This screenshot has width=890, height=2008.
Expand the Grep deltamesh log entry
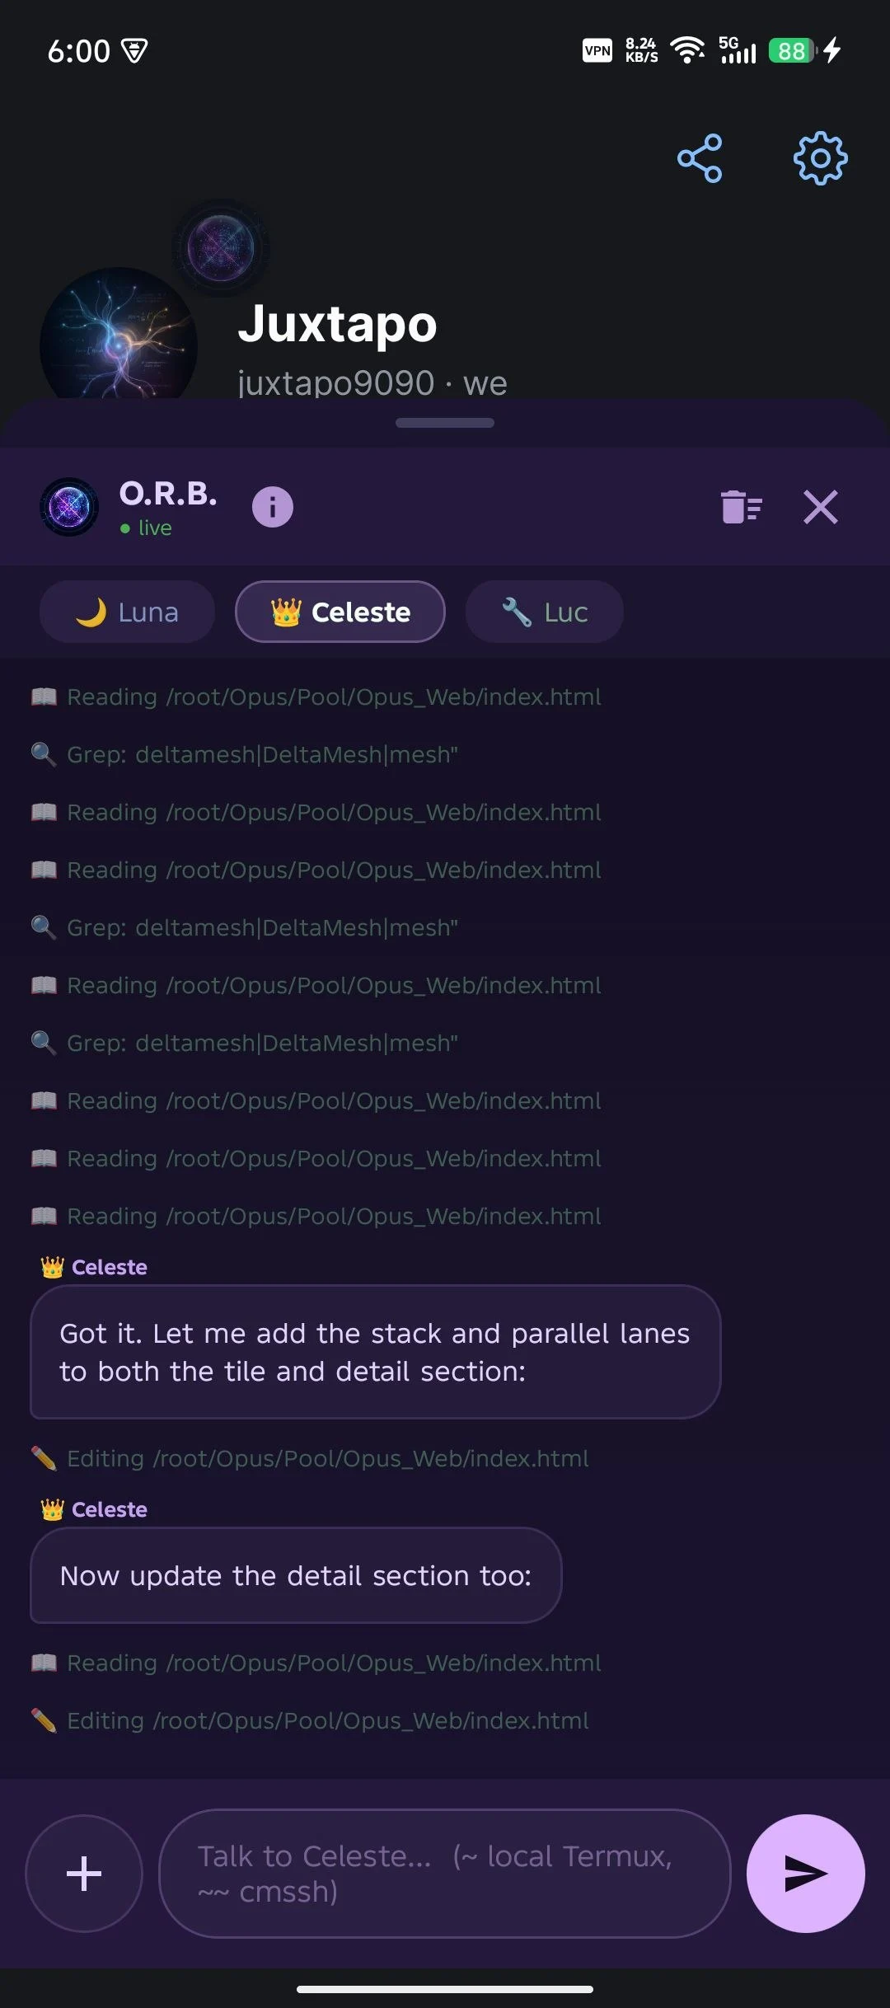[247, 754]
